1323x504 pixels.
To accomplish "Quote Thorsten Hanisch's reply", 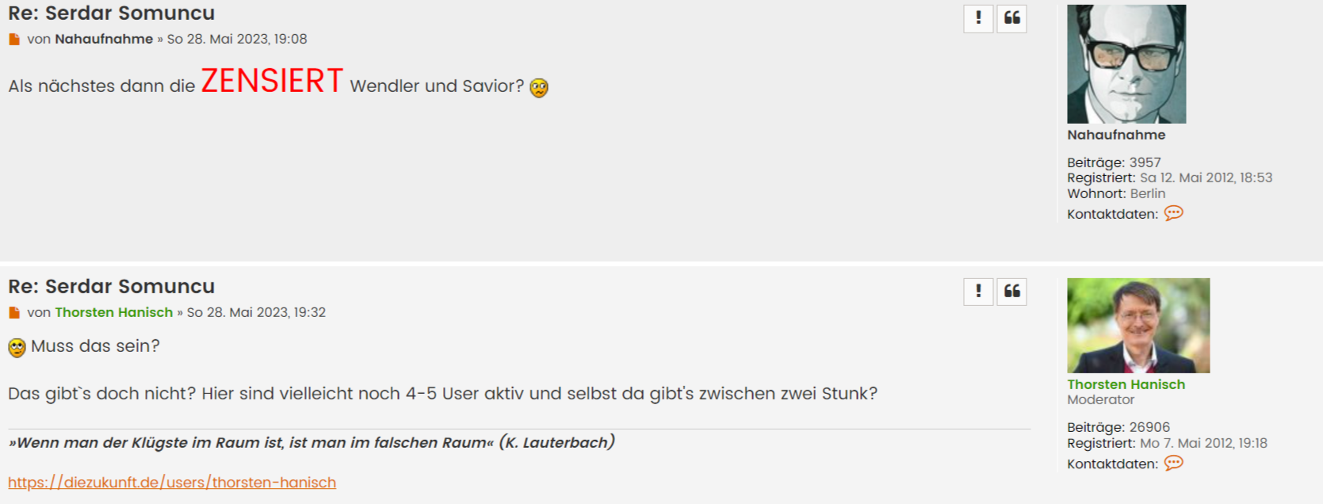I will [1011, 292].
